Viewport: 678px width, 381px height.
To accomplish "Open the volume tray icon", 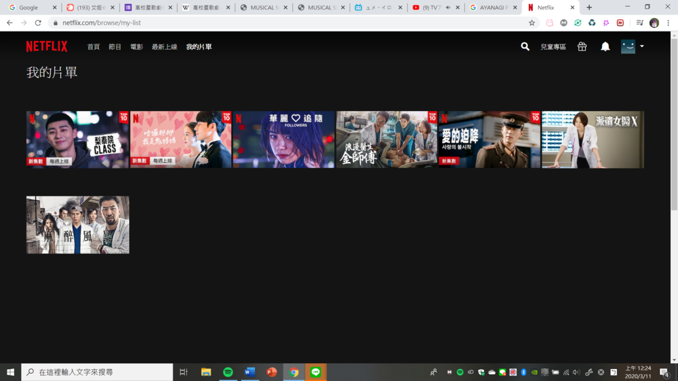I will (x=576, y=372).
